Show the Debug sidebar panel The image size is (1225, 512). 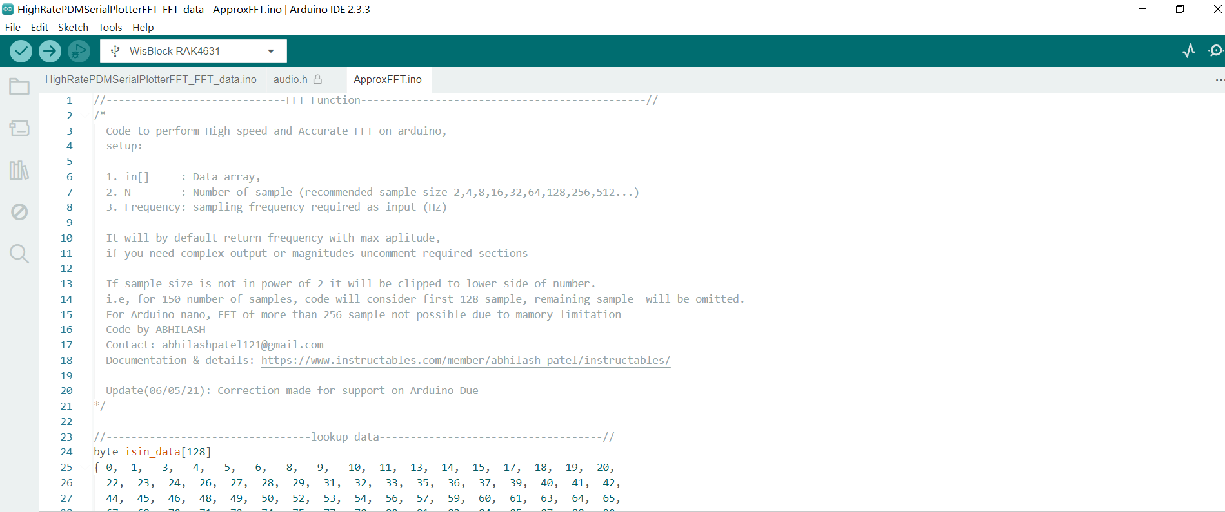19,212
